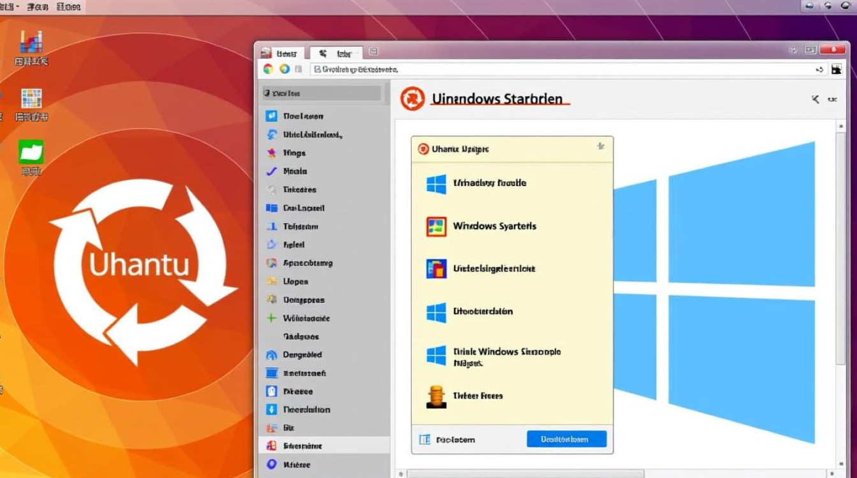
Task: Click the underlined page title link
Action: pyautogui.click(x=501, y=99)
